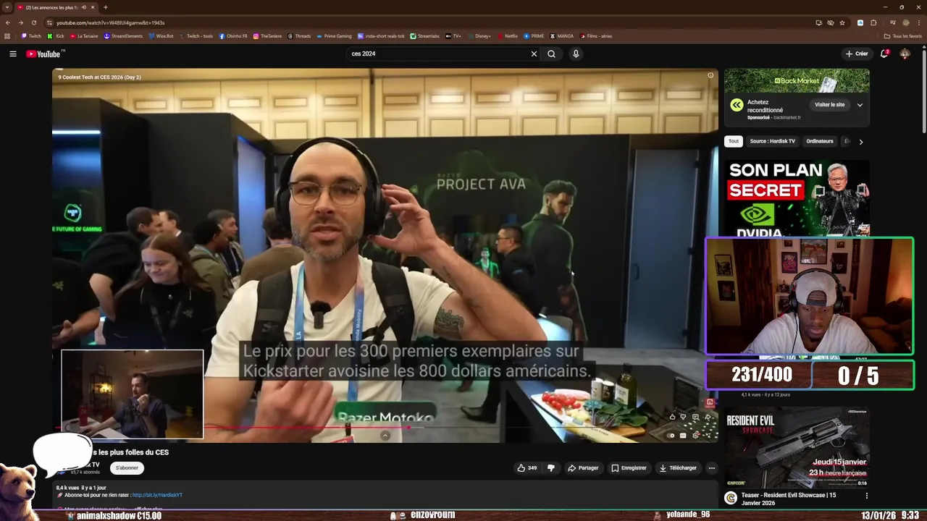Expand the Back Market ad dropdown chevron
927x521 pixels.
click(x=860, y=105)
